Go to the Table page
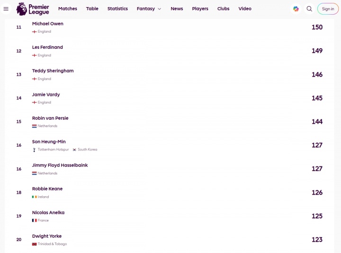 (x=92, y=9)
